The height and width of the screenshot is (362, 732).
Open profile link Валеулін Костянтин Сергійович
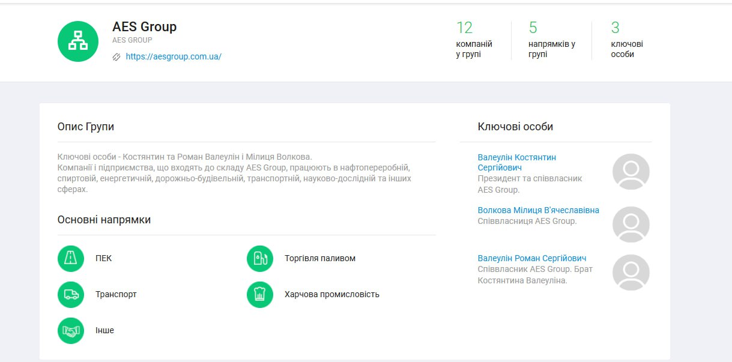517,163
